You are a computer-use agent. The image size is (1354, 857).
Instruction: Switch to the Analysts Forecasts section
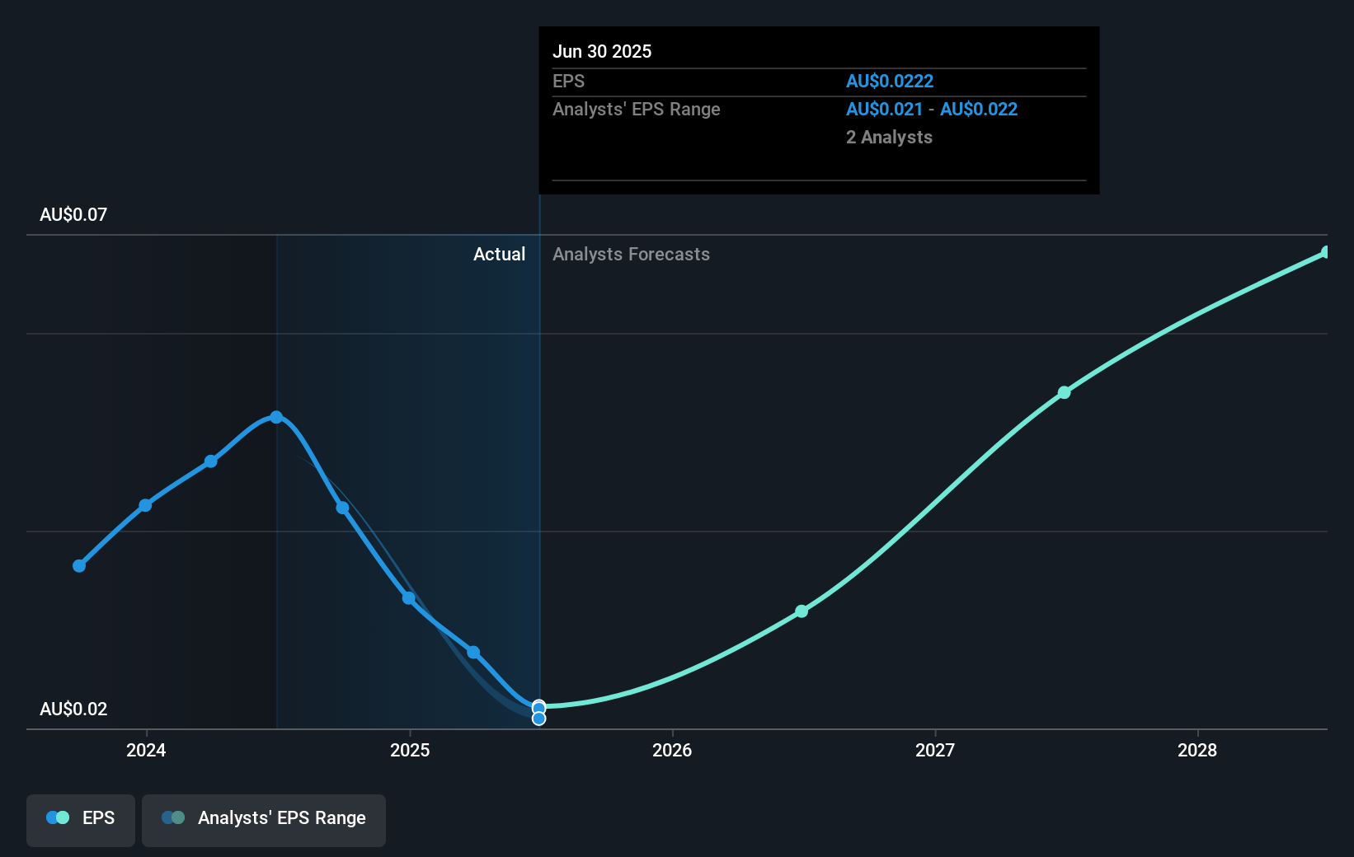pyautogui.click(x=631, y=254)
